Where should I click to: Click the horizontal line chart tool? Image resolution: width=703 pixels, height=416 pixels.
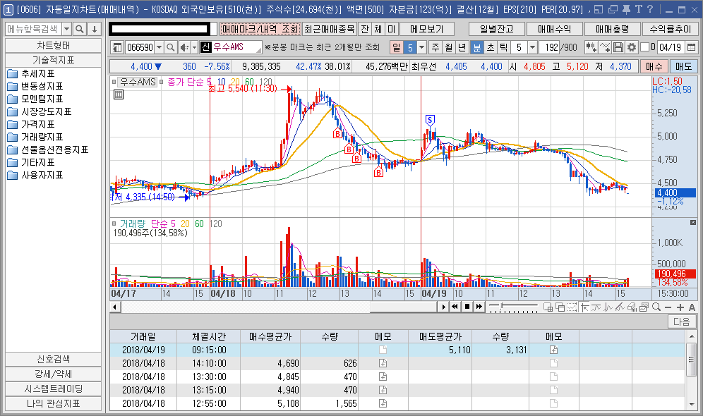click(596, 307)
